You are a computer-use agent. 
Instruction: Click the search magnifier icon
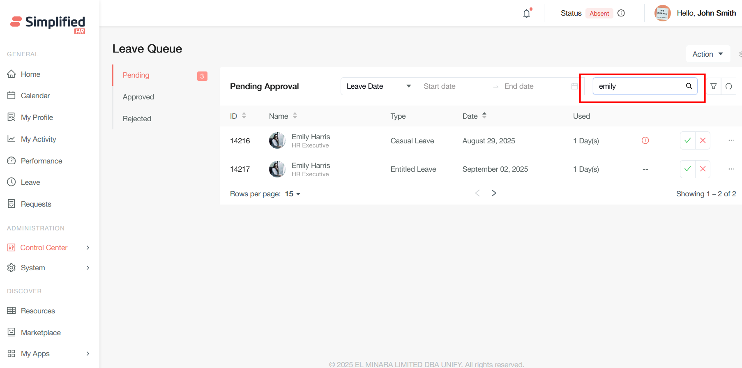point(689,86)
